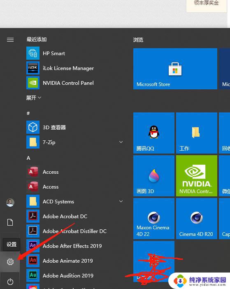This screenshot has width=230, height=289.
Task: Open the NVIDIA Control Panel green tile
Action: 197,176
